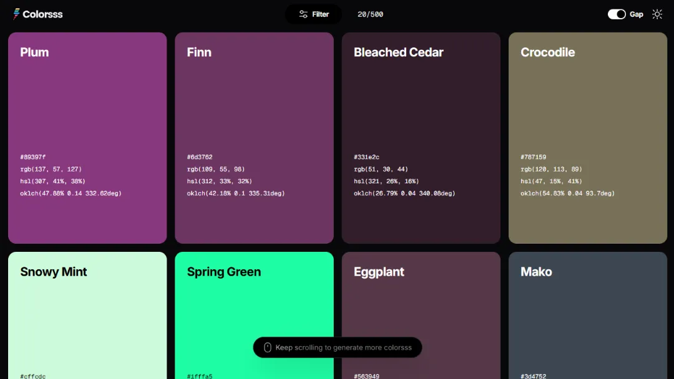Click the Colorsss lightning logo icon
674x379 pixels.
pyautogui.click(x=16, y=14)
